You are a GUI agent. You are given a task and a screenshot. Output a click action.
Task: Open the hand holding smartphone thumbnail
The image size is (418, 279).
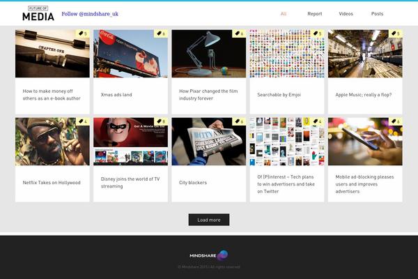click(x=365, y=142)
